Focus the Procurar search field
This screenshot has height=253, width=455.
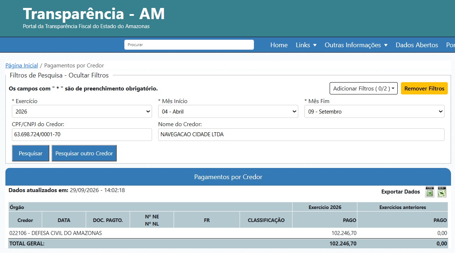[x=189, y=45]
